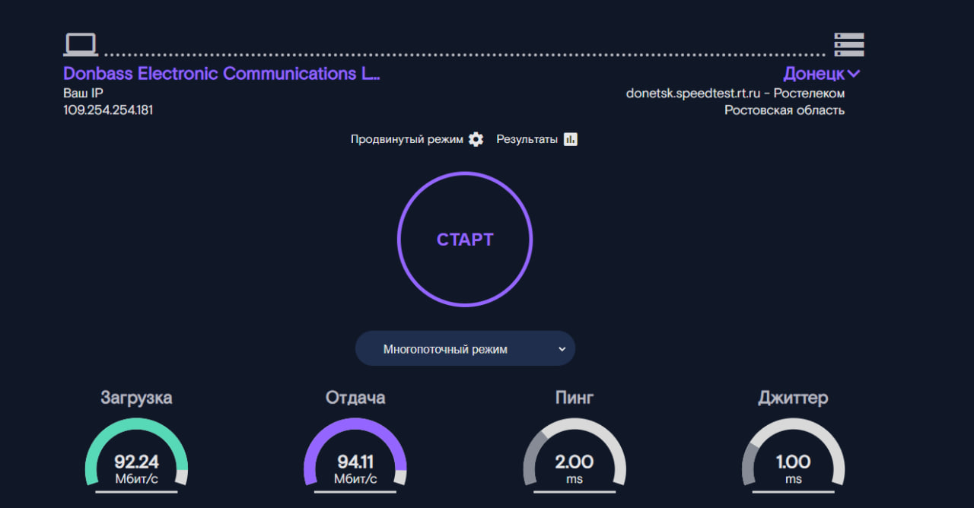Click the Donbass Electronic Communications provider name
This screenshot has height=508, width=974.
221,74
